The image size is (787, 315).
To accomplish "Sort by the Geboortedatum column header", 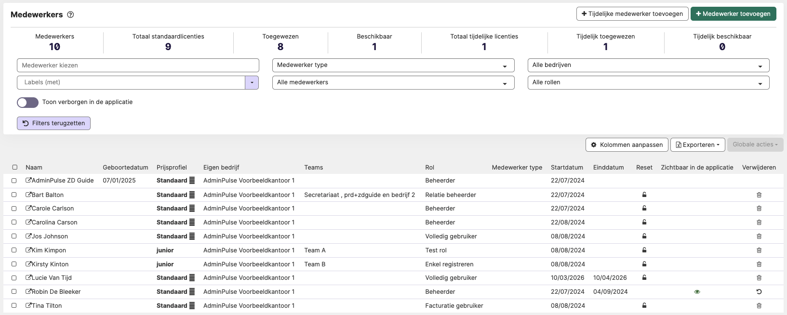I will [x=125, y=167].
